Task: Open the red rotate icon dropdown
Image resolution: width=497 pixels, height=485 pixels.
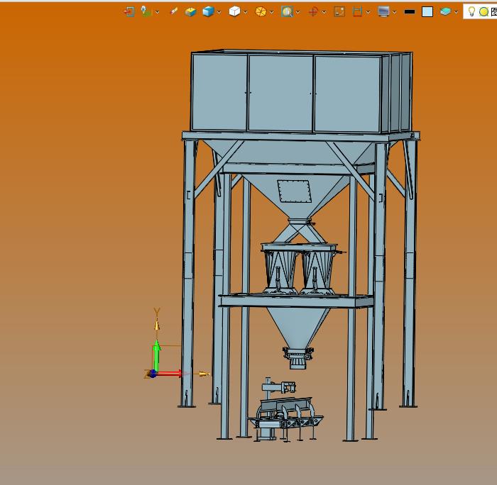Action: tap(324, 12)
